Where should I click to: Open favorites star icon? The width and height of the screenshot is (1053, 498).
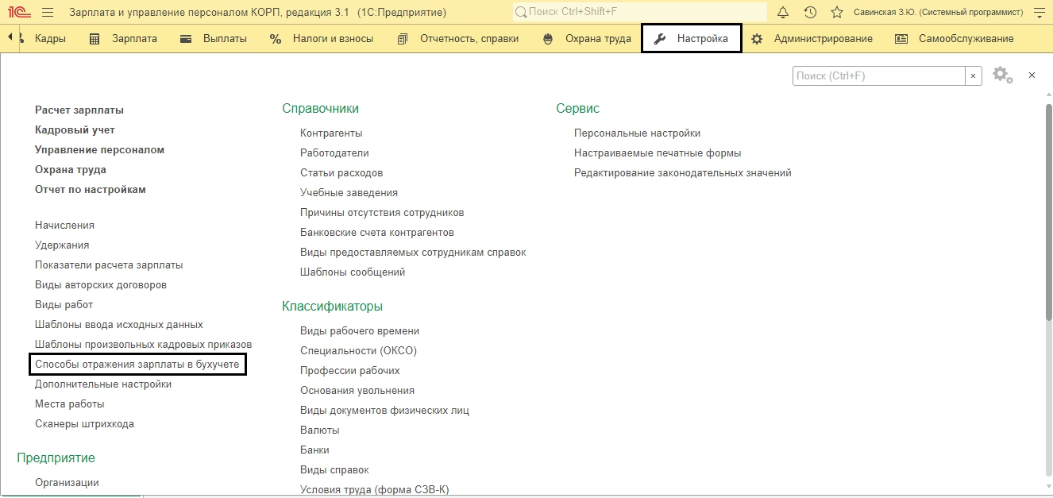pyautogui.click(x=836, y=13)
